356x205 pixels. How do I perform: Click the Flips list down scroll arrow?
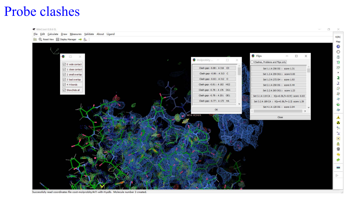pyautogui.click(x=308, y=107)
